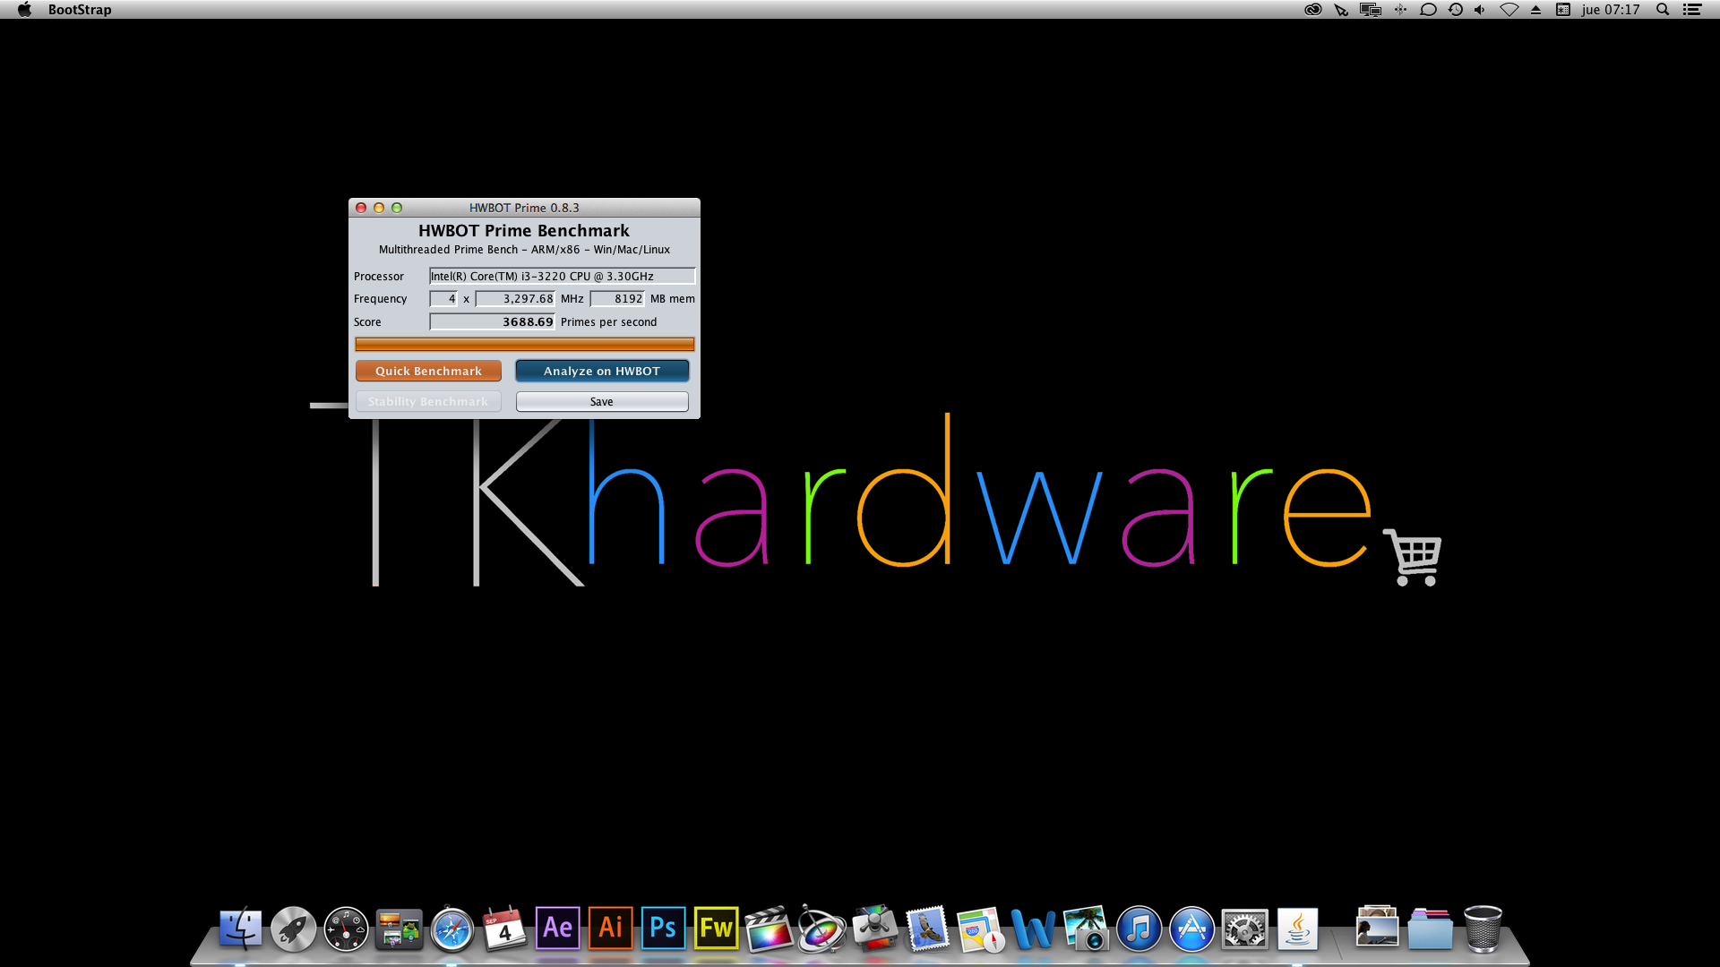
Task: Open the volume control in menu bar
Action: pyautogui.click(x=1480, y=10)
